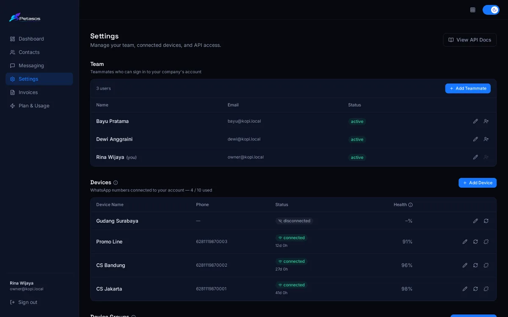Click the Petasos logo in the sidebar

coord(25,18)
